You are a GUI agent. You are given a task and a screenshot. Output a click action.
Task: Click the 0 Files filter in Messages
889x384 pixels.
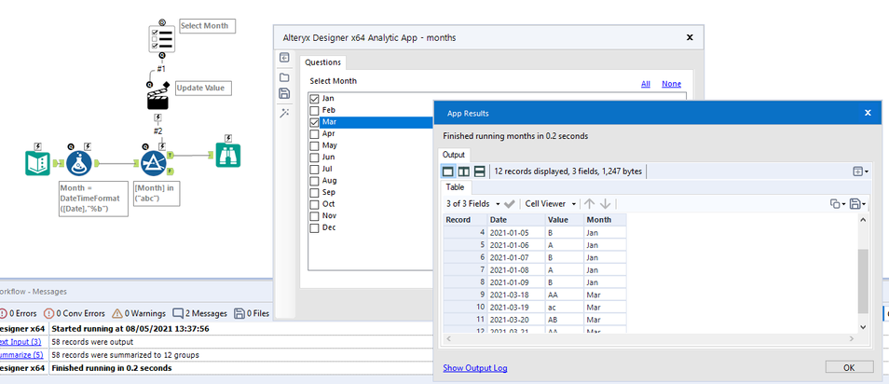(252, 313)
